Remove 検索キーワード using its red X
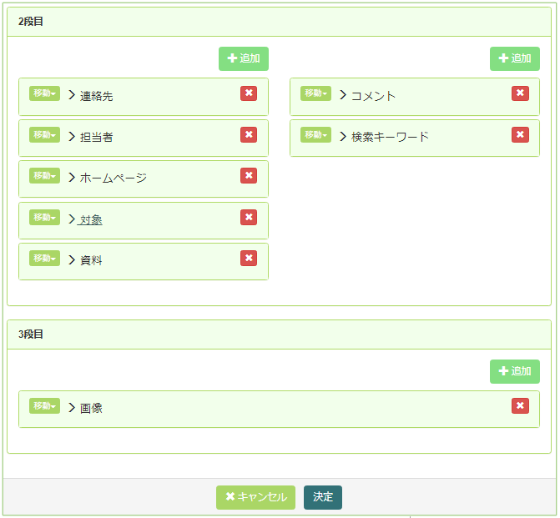 (x=520, y=134)
